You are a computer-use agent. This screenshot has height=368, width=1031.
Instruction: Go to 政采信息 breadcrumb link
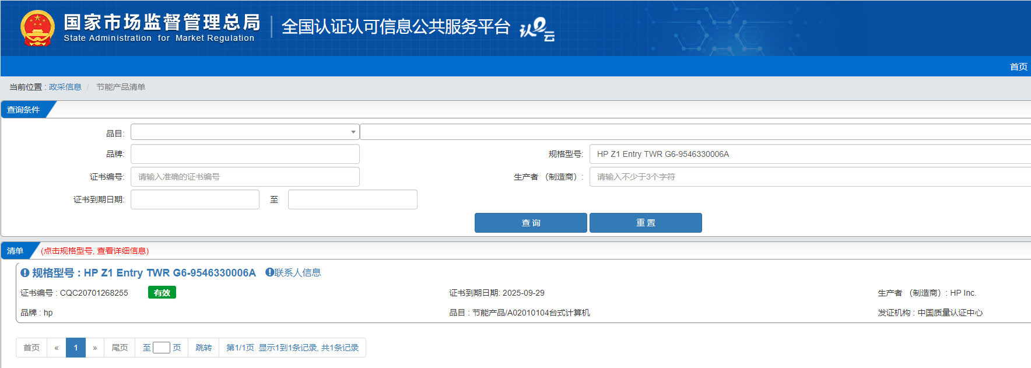65,87
